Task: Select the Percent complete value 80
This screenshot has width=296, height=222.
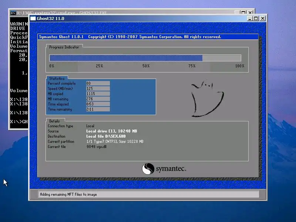Action: click(x=98, y=83)
